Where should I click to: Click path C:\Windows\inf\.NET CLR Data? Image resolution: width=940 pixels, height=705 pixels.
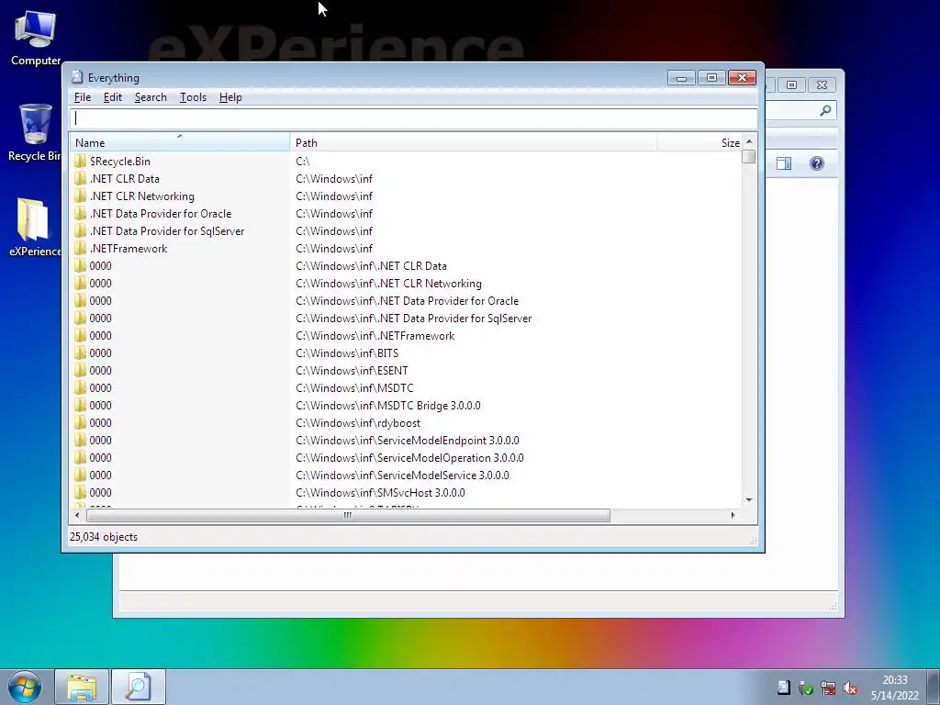pos(371,265)
